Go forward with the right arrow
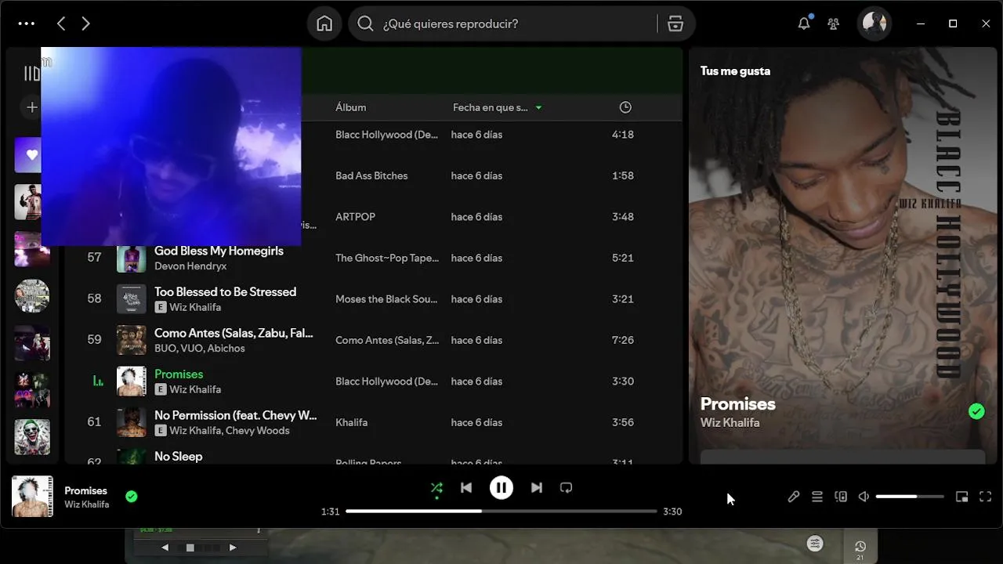Viewport: 1003px width, 564px height. tap(86, 23)
